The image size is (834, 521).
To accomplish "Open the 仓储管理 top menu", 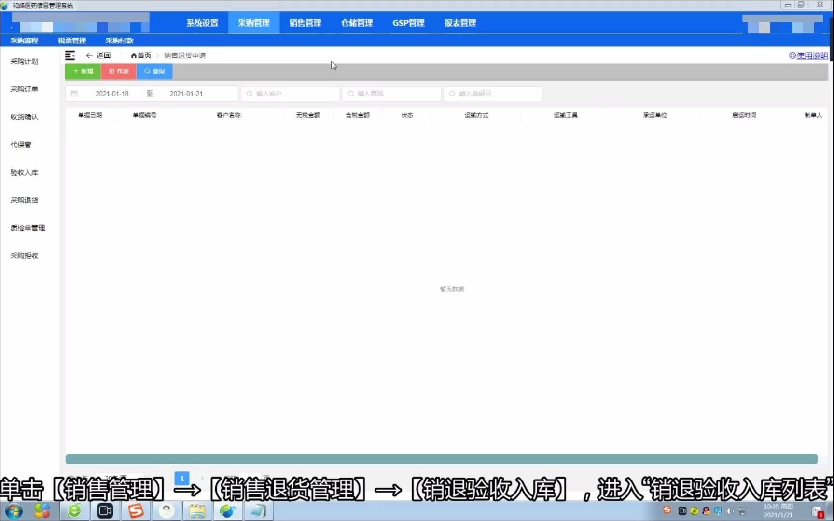I will click(357, 23).
